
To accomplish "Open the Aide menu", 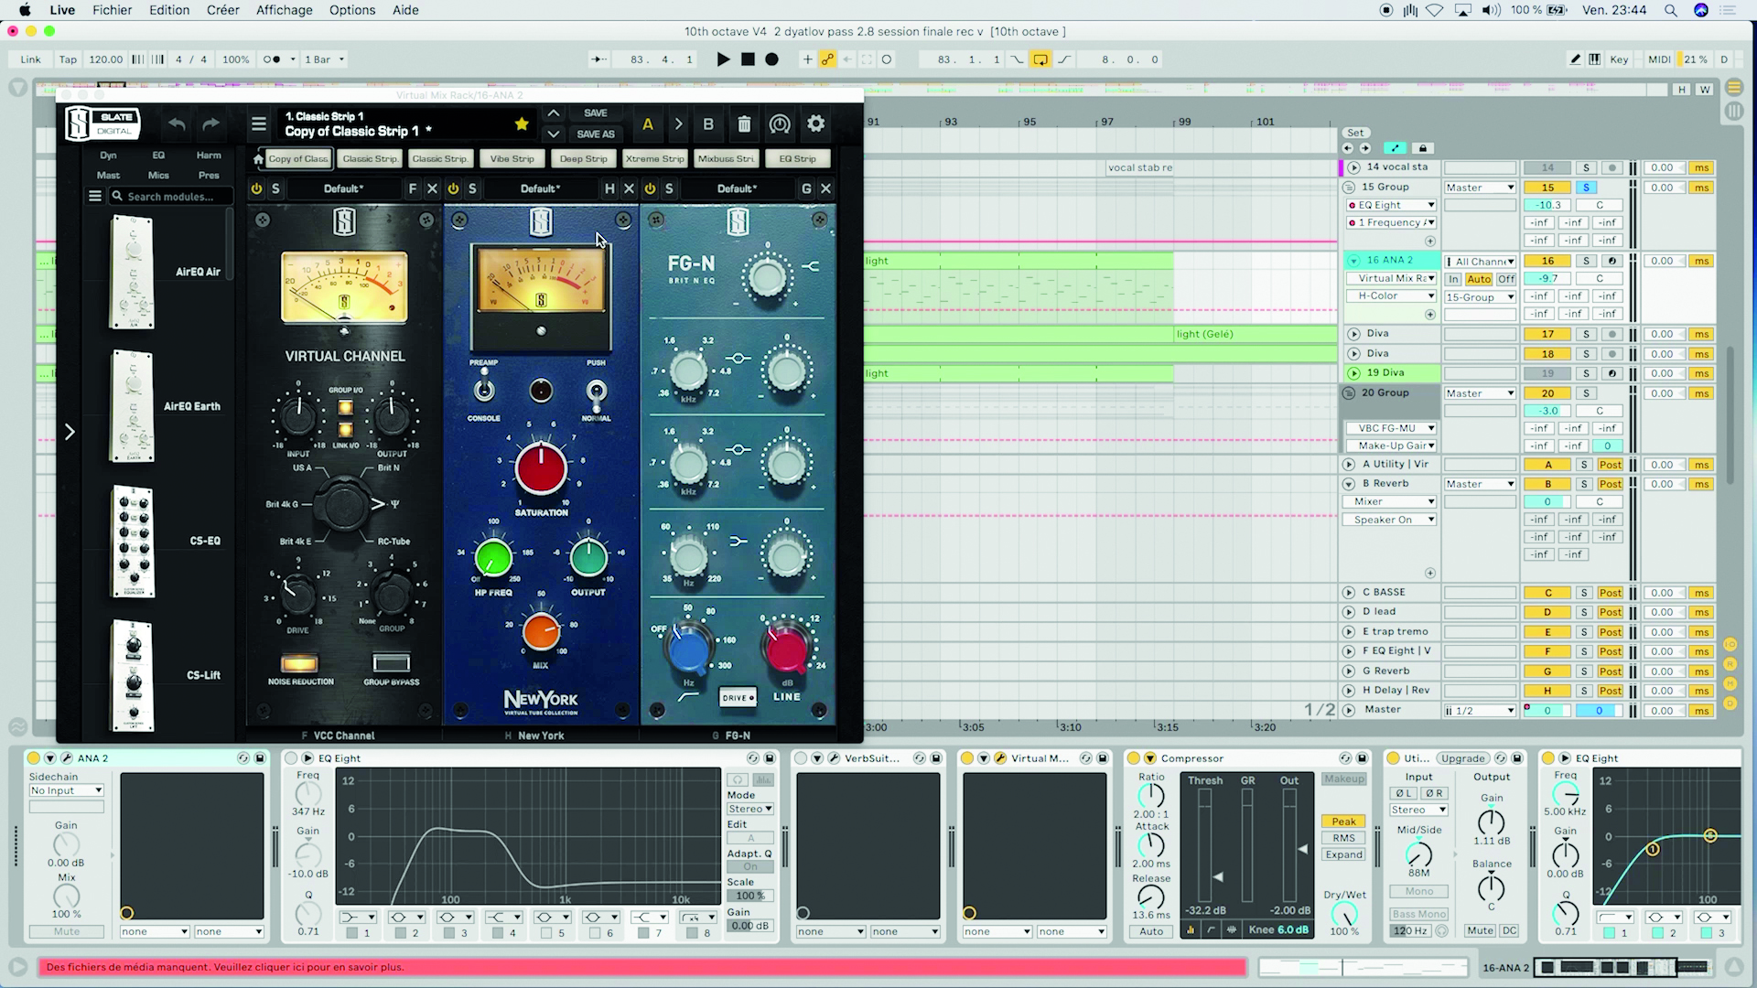I will pyautogui.click(x=405, y=10).
